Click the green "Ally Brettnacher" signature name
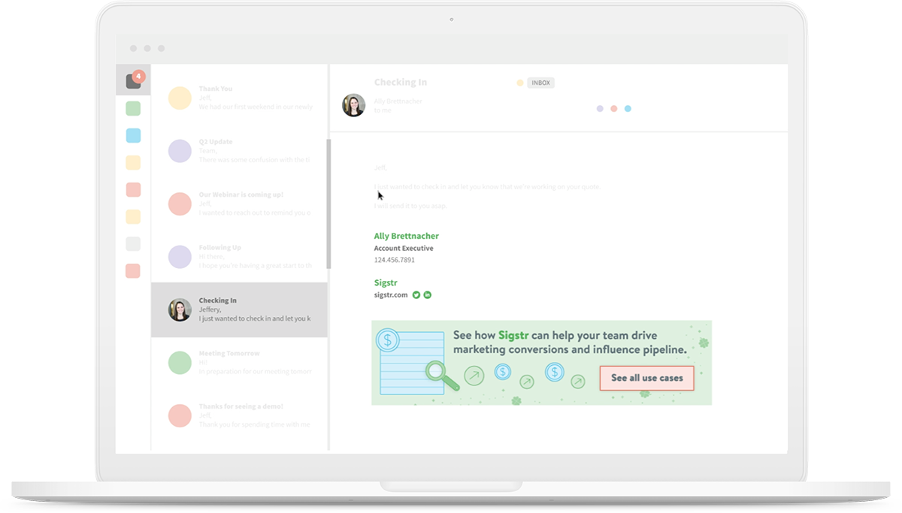Viewport: 902px width, 513px height. (x=407, y=236)
